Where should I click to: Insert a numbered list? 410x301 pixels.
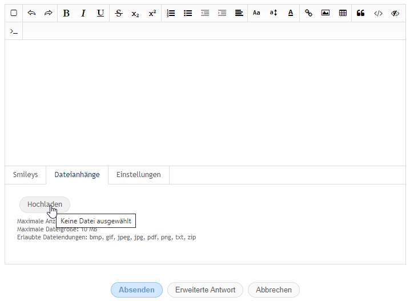[x=171, y=13]
